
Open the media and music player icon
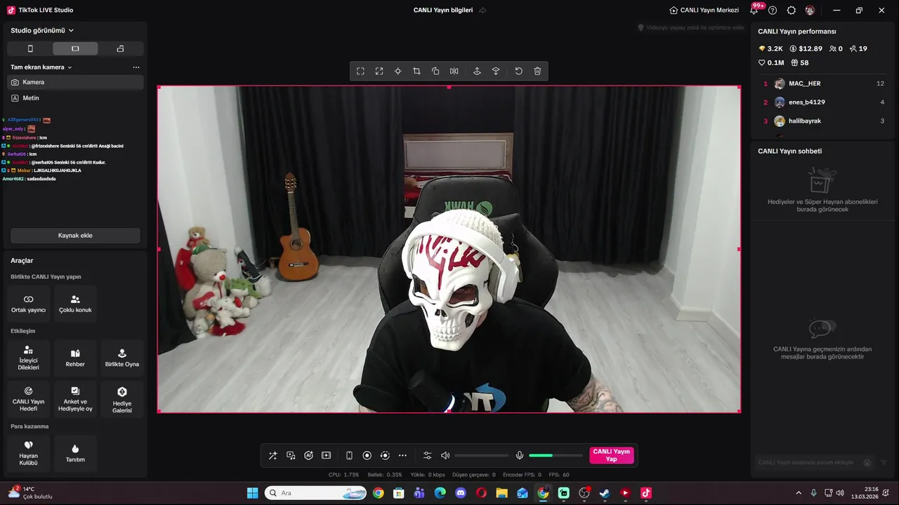pyautogui.click(x=291, y=455)
